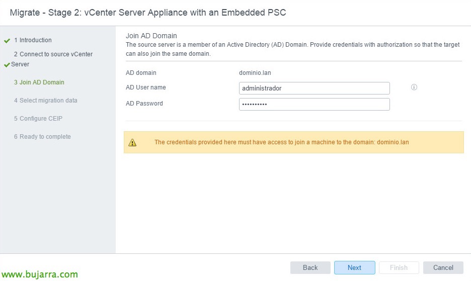Click the warning triangle icon in yellow banner
471x281 pixels.
click(132, 143)
